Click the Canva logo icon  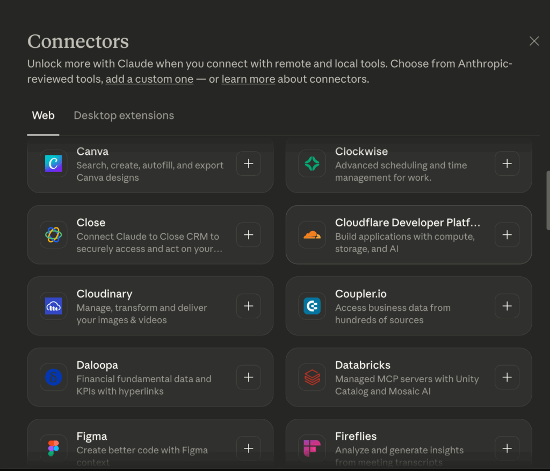point(54,163)
